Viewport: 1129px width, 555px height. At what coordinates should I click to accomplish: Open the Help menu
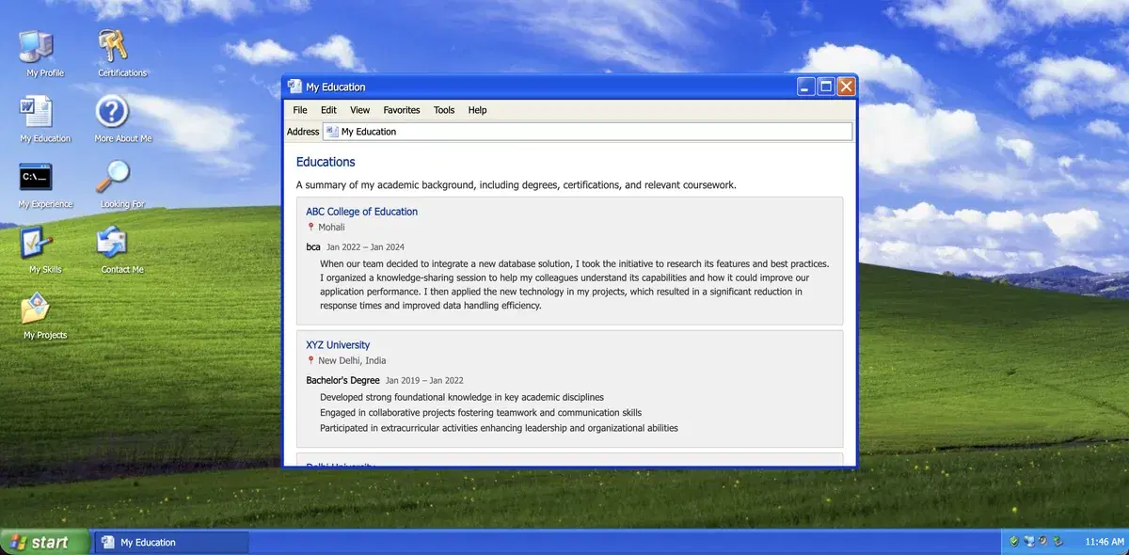tap(478, 110)
